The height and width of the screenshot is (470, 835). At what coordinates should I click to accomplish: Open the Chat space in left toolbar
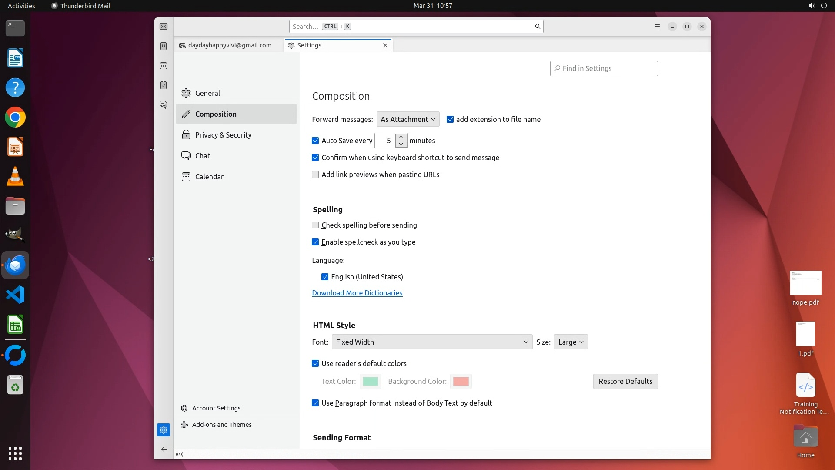click(x=164, y=105)
